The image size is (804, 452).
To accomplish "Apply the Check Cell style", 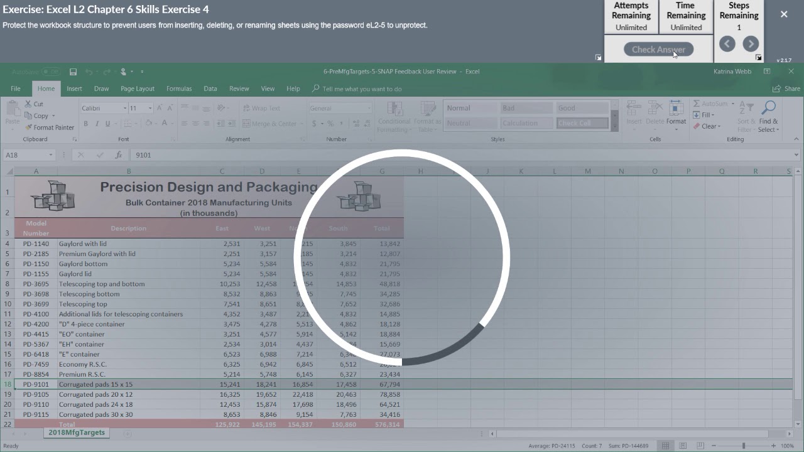I will (582, 123).
